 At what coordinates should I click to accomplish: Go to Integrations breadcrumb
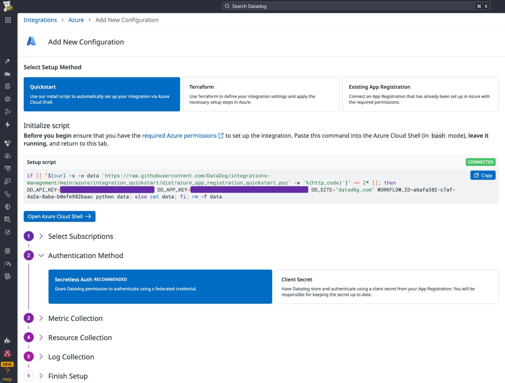click(x=40, y=20)
